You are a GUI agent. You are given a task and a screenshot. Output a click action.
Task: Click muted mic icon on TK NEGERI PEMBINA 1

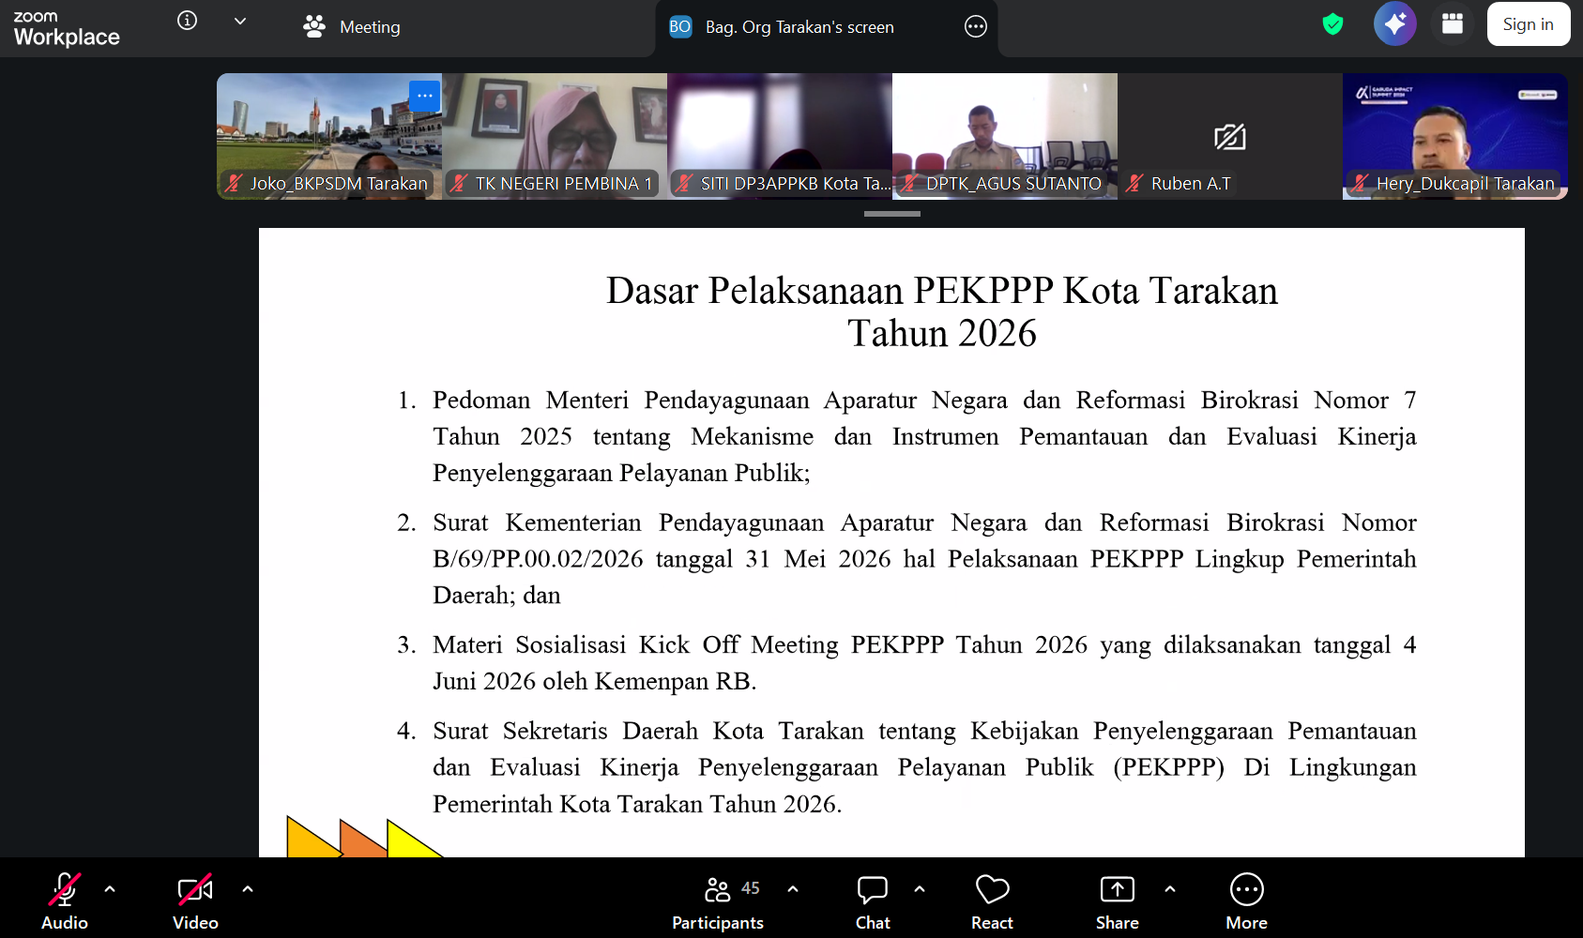(x=459, y=183)
